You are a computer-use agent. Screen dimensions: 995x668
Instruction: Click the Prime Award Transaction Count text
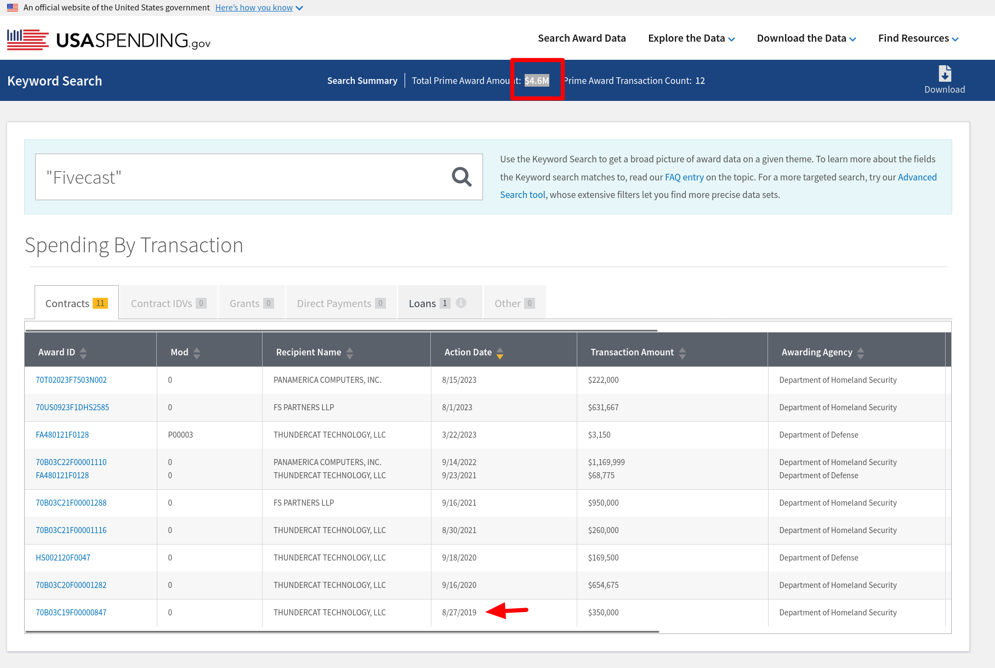[x=634, y=81]
